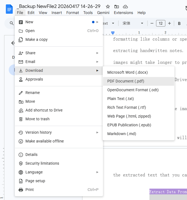Star this document

pyautogui.click(x=108, y=7)
